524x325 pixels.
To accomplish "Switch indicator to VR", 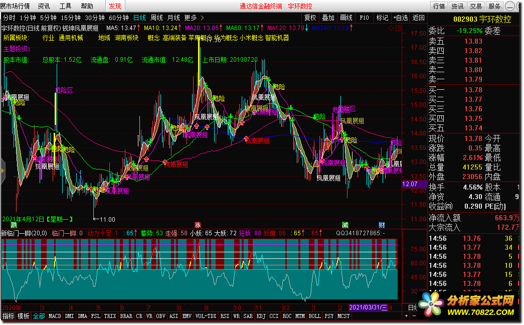I will click(x=149, y=316).
